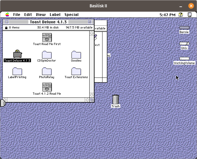Click the Control Strip tab on the left screen edge
Screen dimensions: 197x159
(x=3, y=103)
